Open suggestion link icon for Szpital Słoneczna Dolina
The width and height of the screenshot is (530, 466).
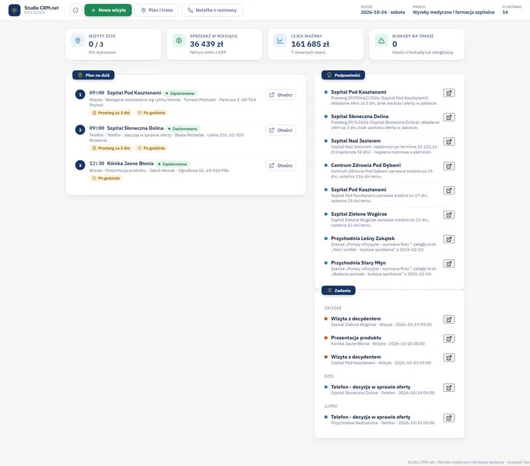[449, 117]
